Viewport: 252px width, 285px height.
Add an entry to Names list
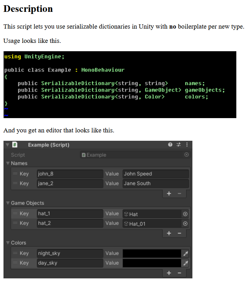(x=169, y=194)
